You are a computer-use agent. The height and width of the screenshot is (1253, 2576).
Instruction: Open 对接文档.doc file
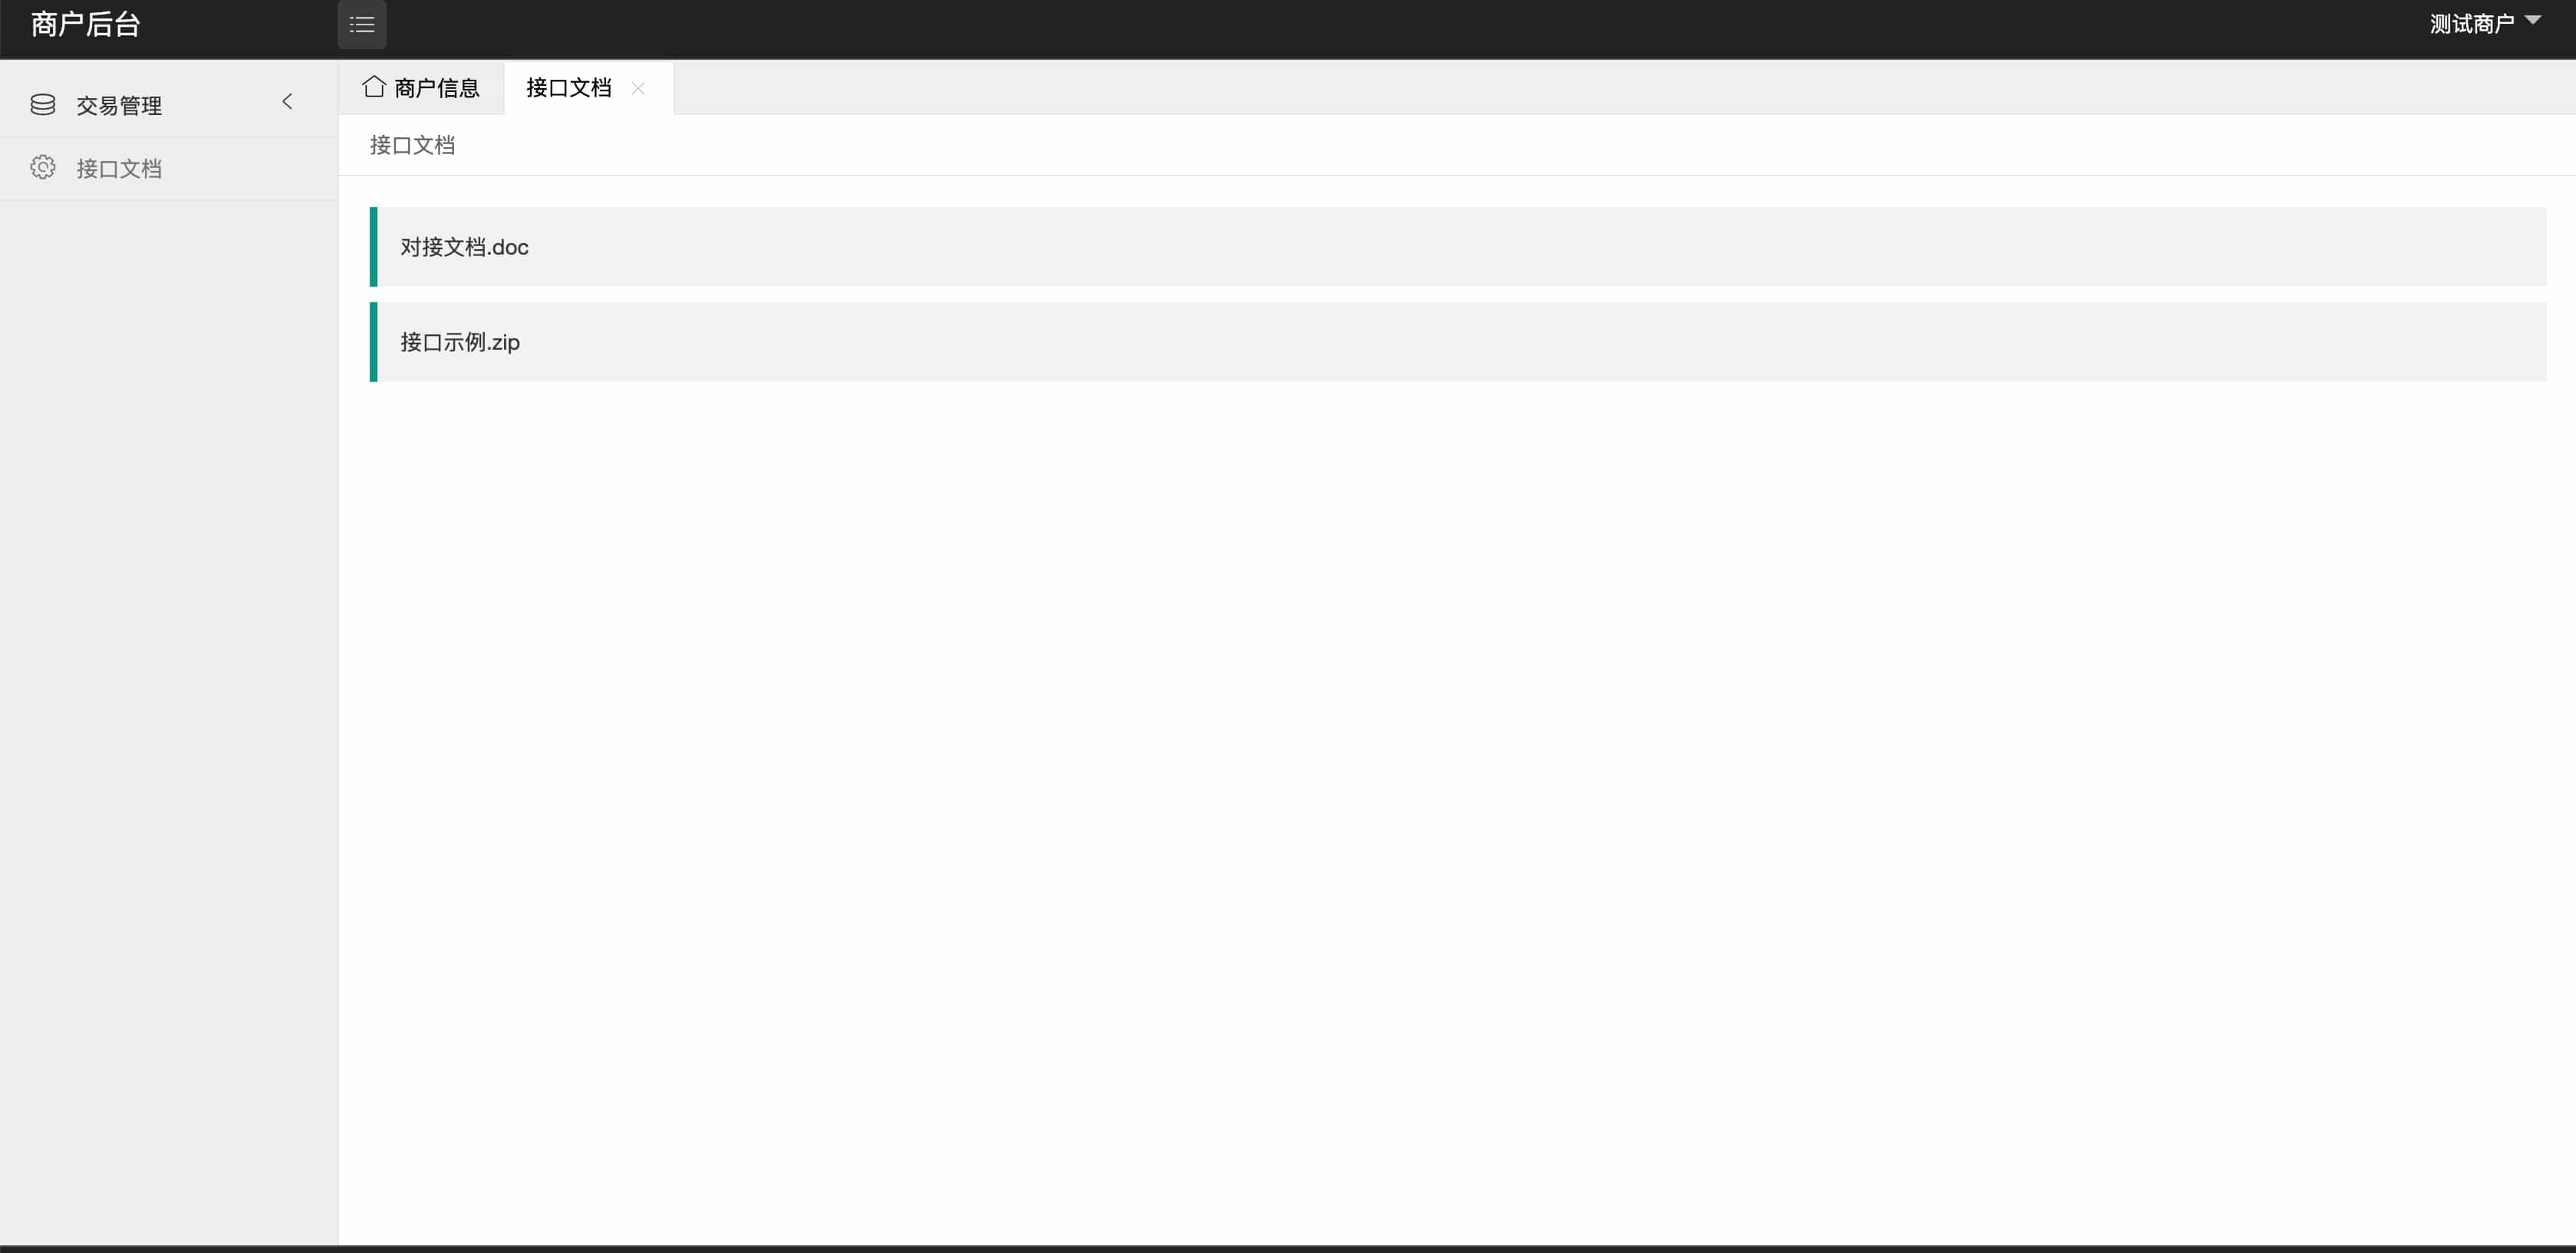click(x=465, y=246)
